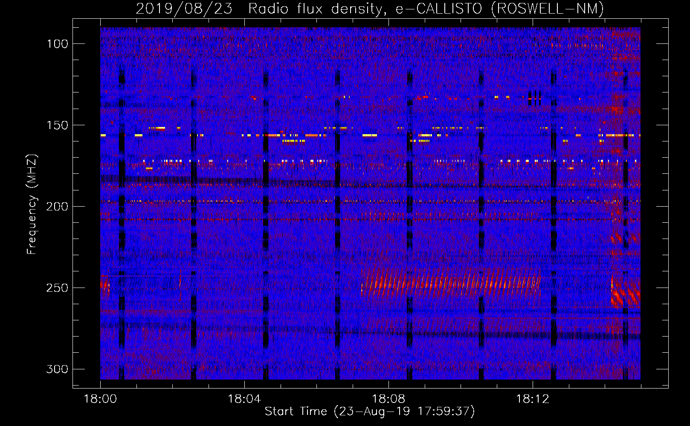Click the "18:08" time tick label
This screenshot has height=426, width=690.
[388, 399]
